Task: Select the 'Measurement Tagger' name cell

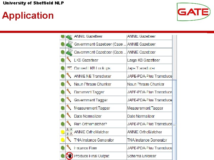Action: [x=96, y=108]
